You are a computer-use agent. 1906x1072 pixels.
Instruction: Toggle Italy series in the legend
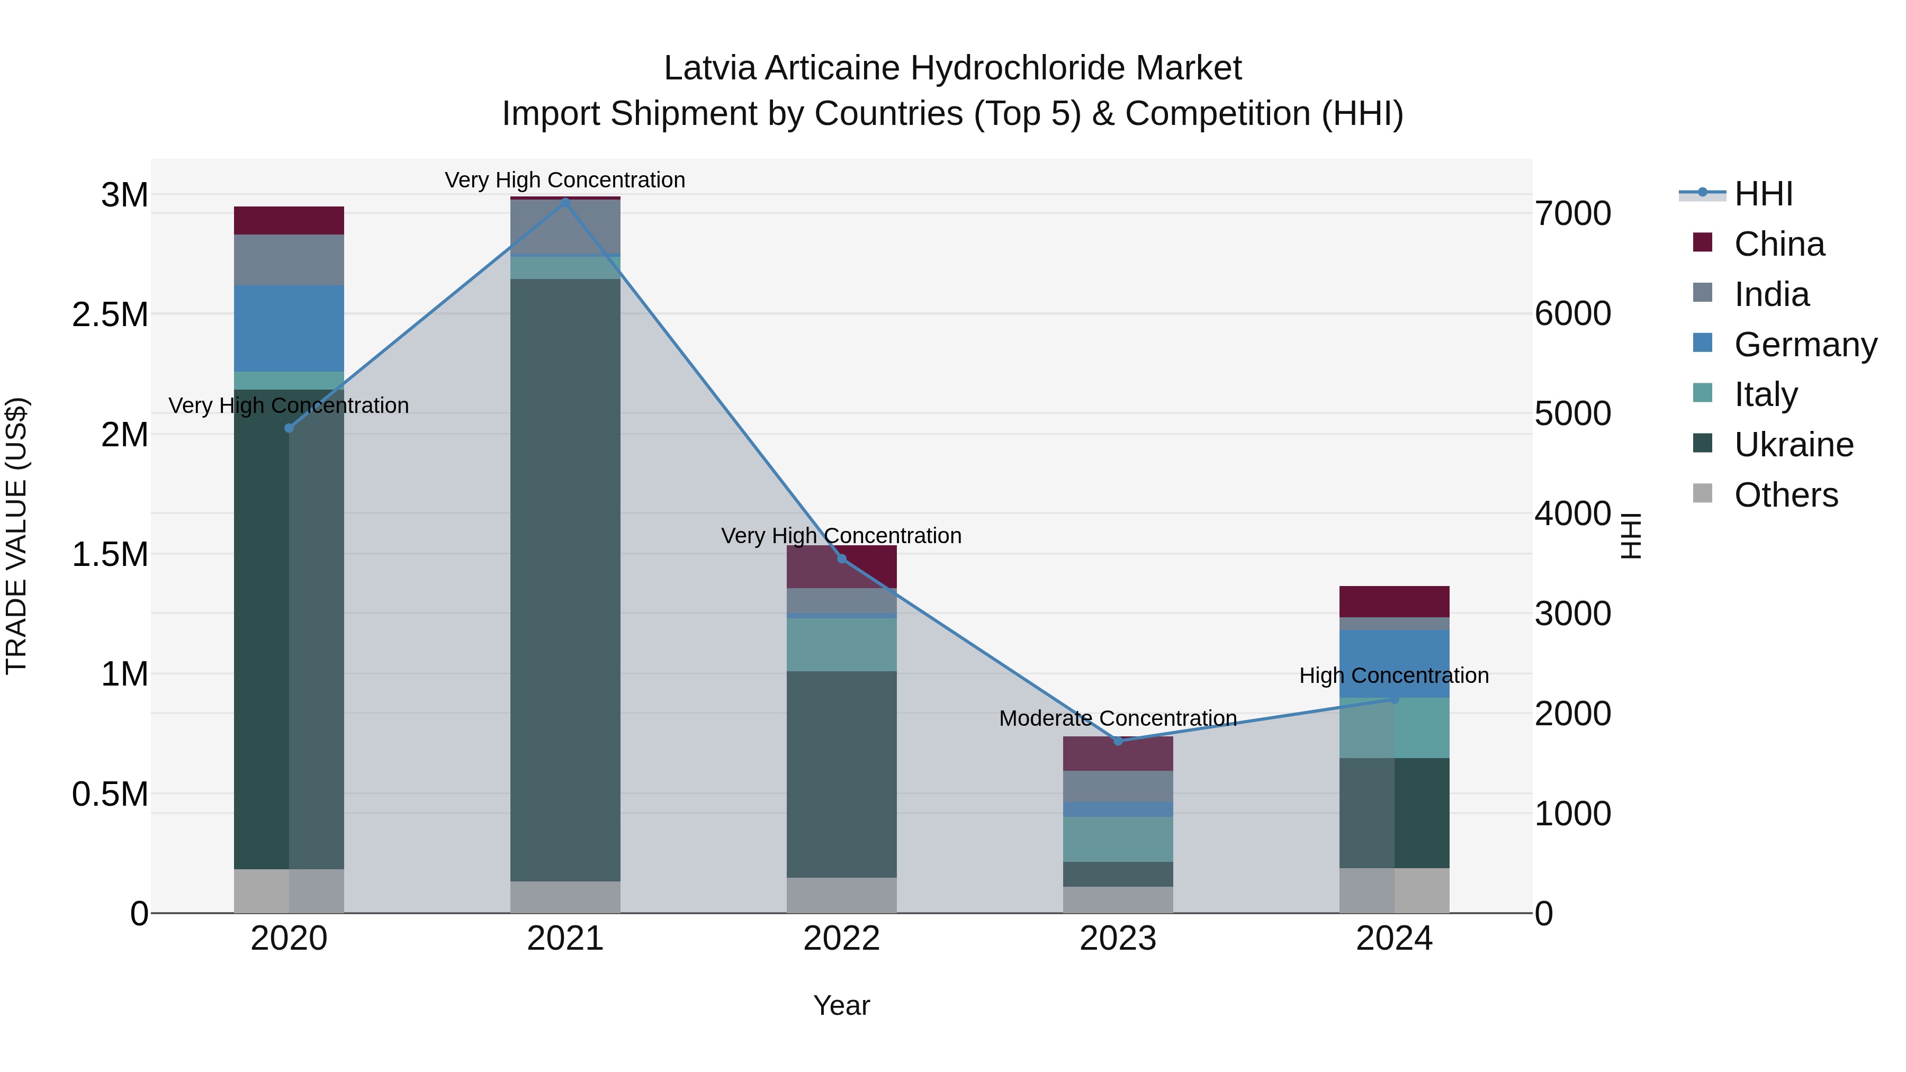click(x=1745, y=394)
